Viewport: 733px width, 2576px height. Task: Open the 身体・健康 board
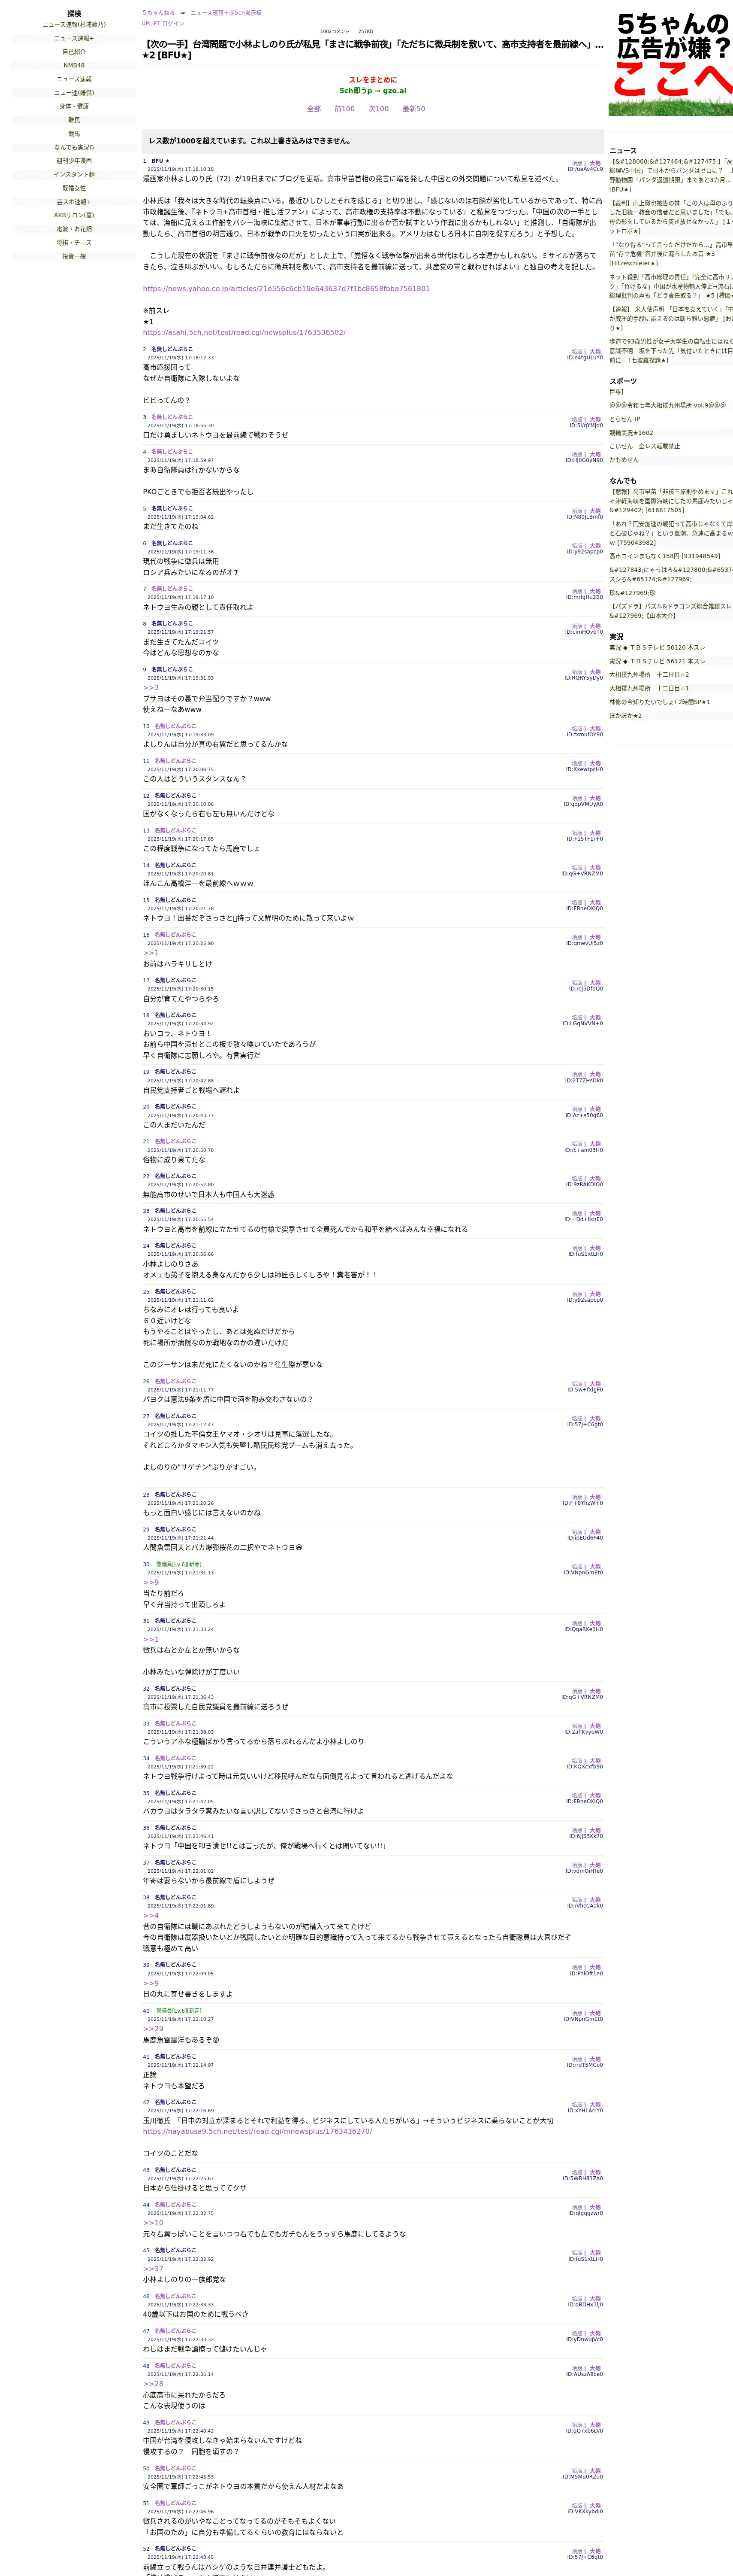click(x=74, y=106)
